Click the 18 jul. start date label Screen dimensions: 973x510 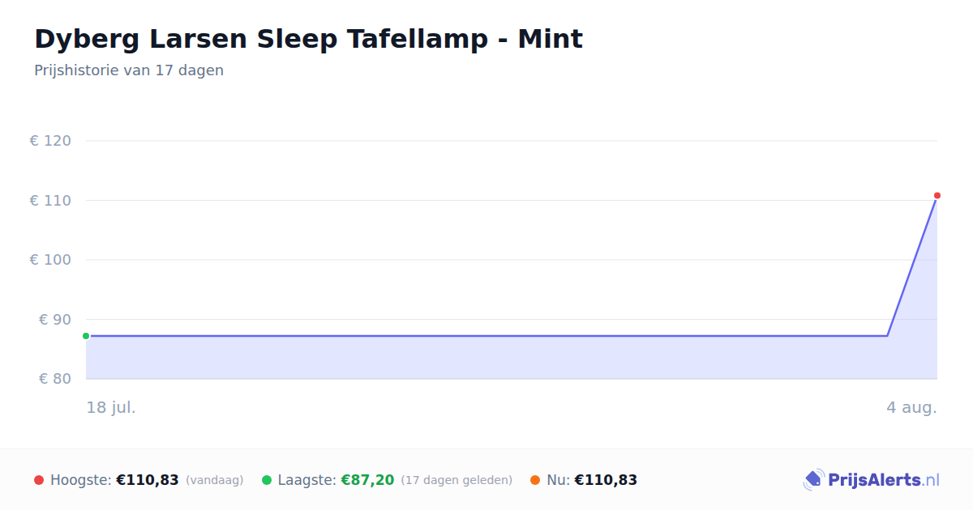click(x=111, y=407)
